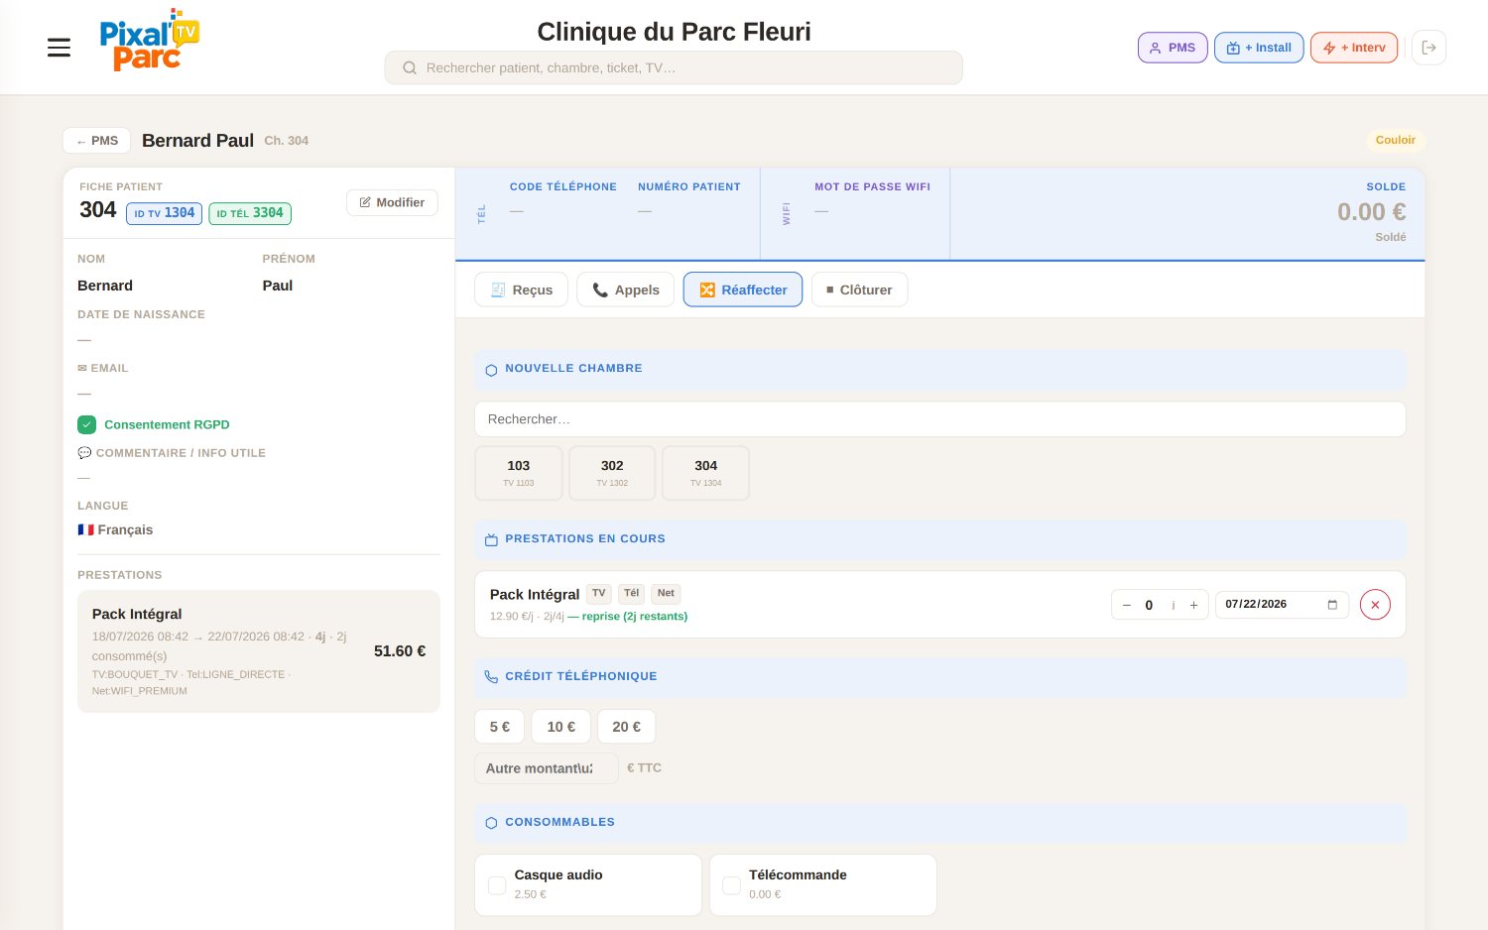Click the search magnifier icon
This screenshot has height=930, width=1488.
[x=409, y=68]
